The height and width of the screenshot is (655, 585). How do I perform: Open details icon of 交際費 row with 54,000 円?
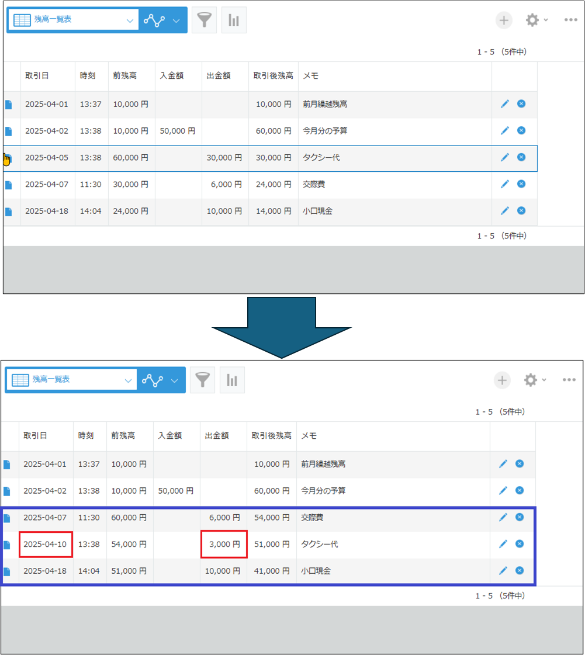(7, 518)
